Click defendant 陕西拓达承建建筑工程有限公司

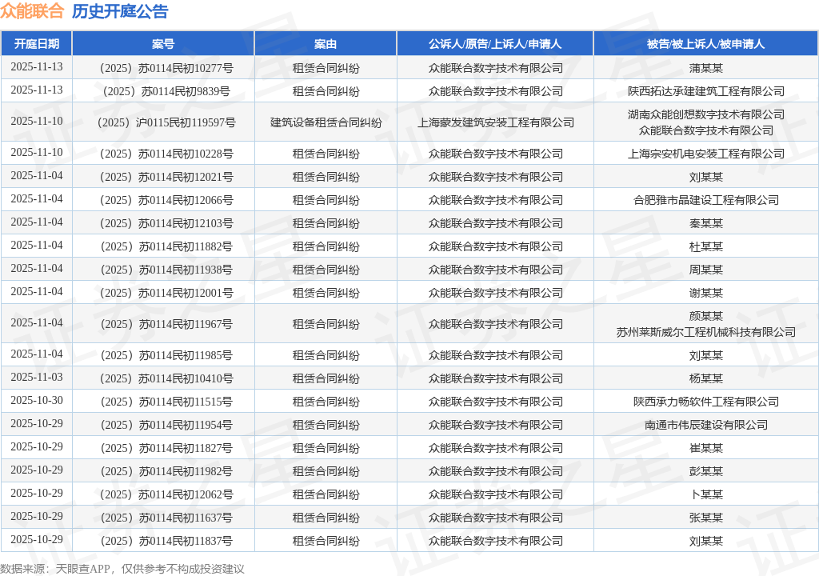[x=705, y=91]
